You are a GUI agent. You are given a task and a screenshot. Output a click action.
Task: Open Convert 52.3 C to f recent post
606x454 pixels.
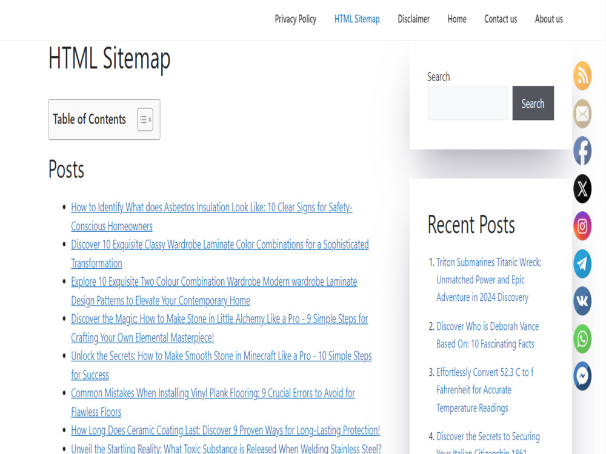485,390
